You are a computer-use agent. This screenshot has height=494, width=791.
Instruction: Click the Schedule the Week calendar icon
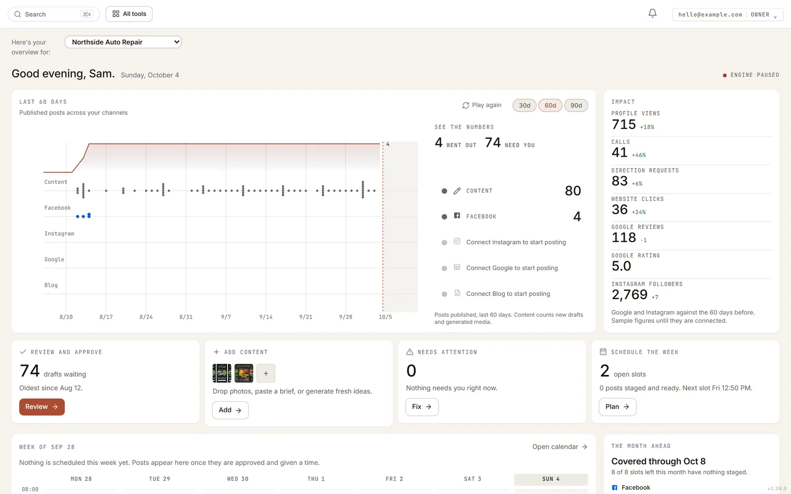(603, 352)
